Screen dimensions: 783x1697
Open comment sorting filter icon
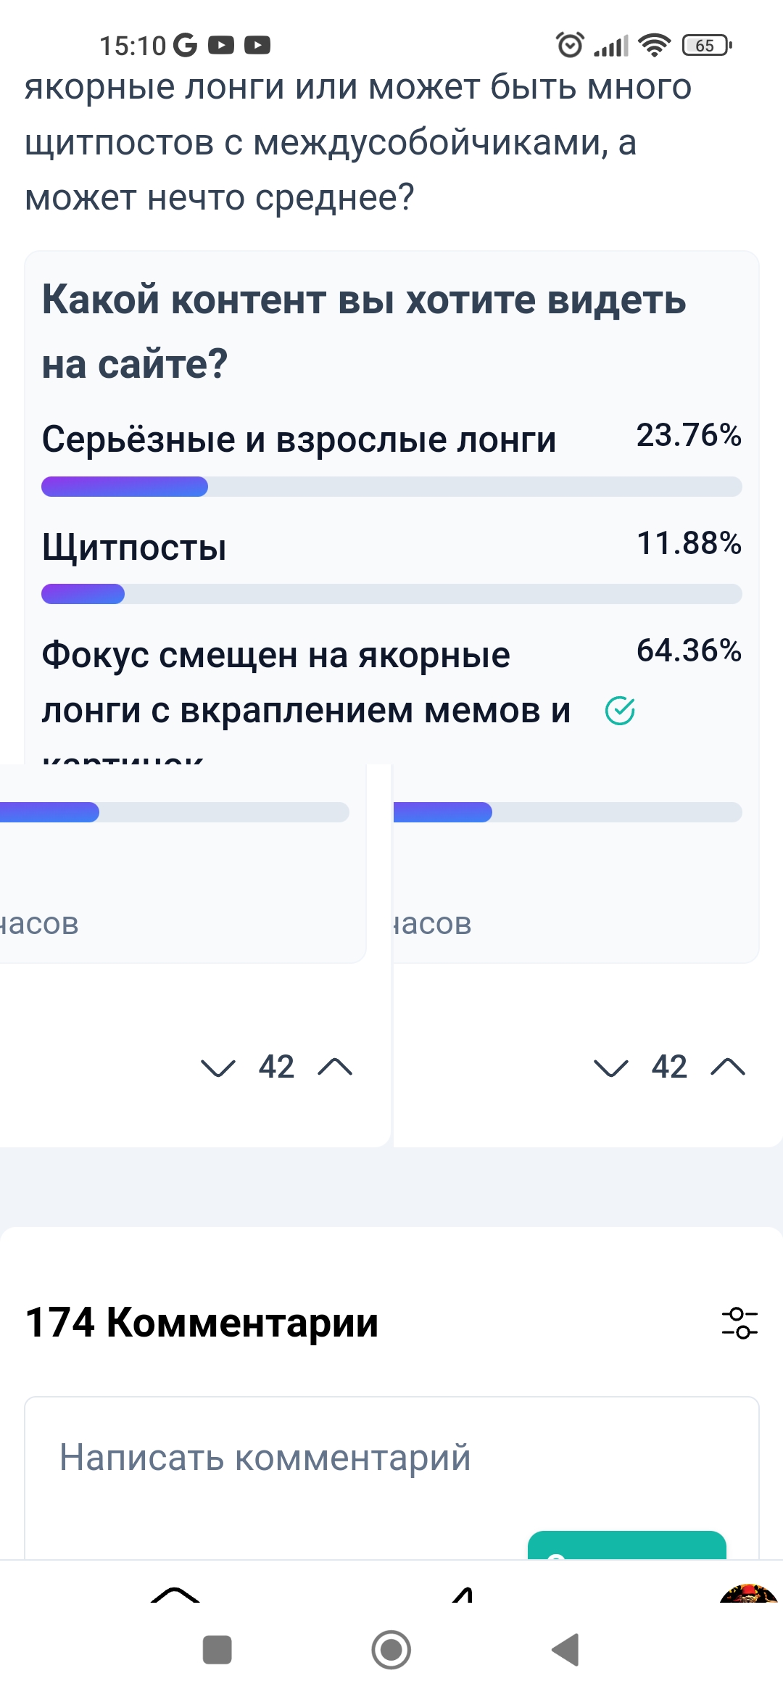click(739, 1323)
